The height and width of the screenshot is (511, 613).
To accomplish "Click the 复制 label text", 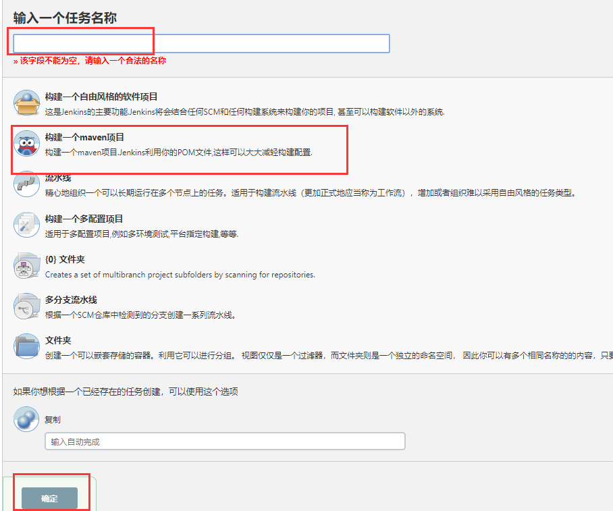I will (53, 419).
